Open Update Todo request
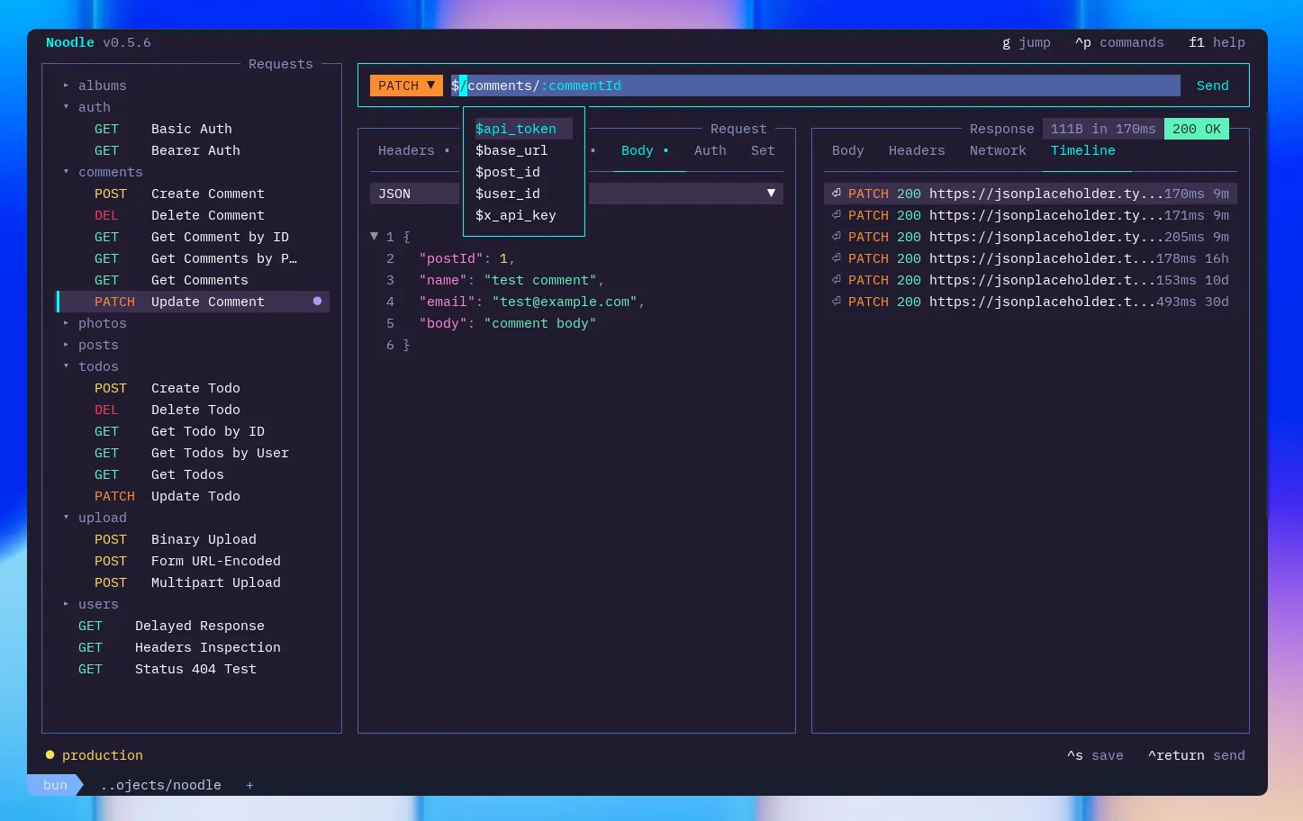 pyautogui.click(x=194, y=496)
